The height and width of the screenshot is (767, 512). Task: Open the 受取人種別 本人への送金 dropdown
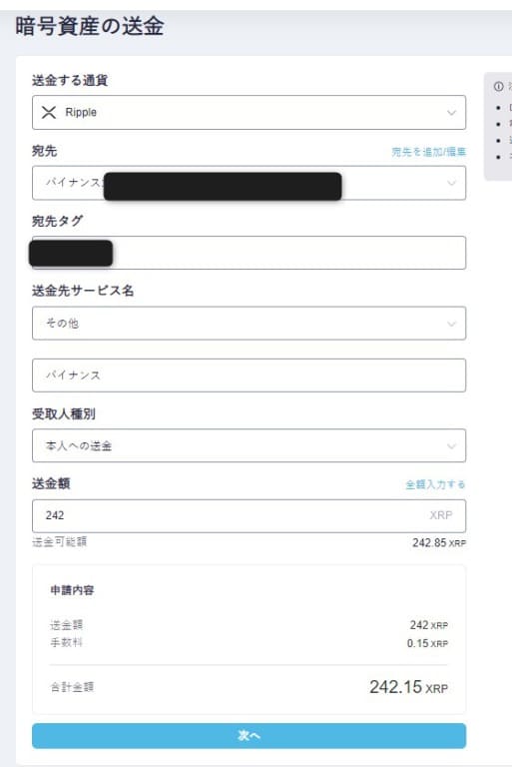(x=249, y=446)
